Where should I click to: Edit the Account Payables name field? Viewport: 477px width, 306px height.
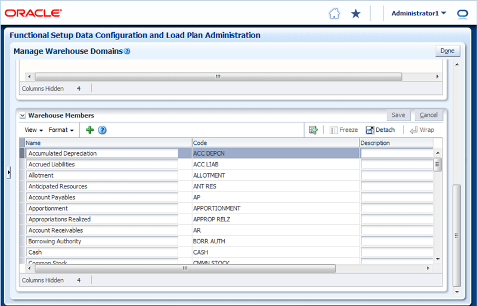[102, 197]
